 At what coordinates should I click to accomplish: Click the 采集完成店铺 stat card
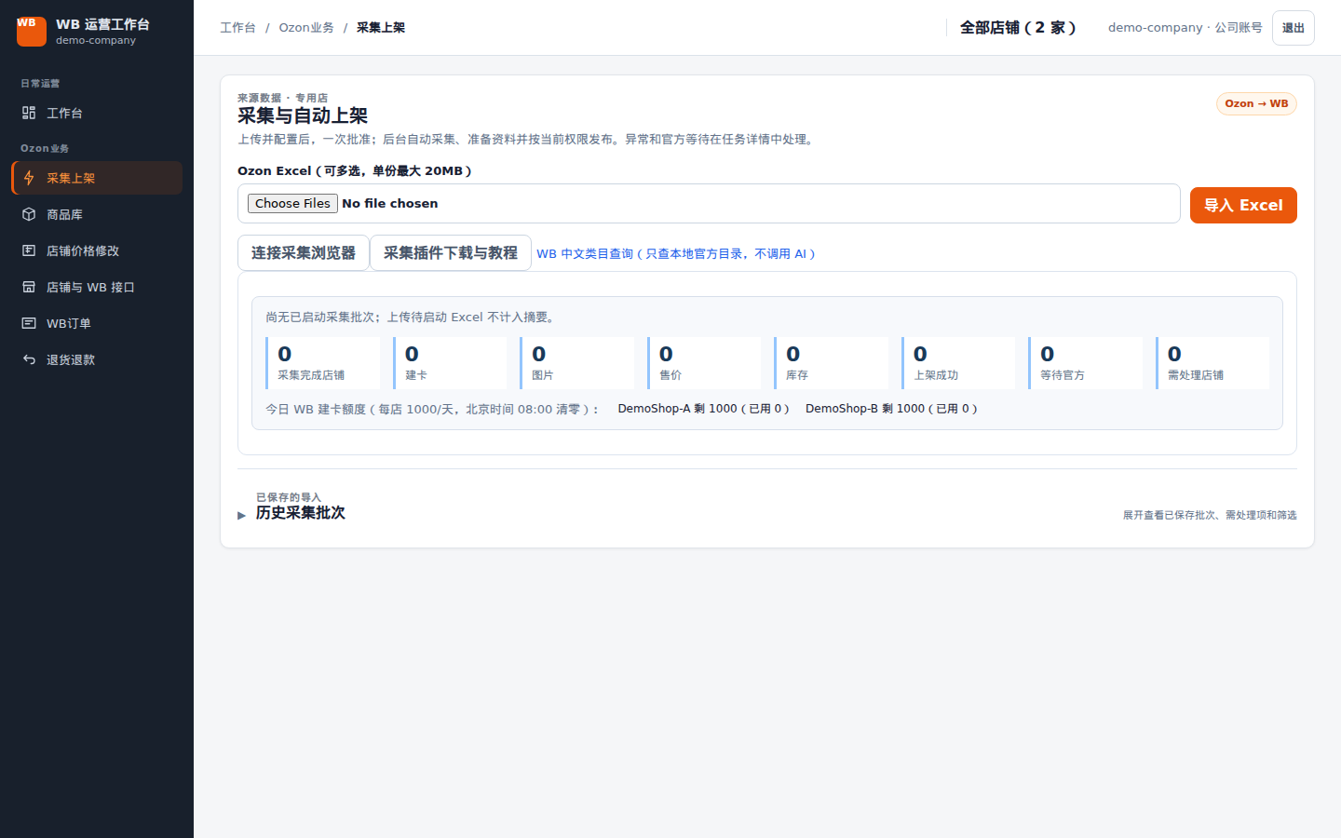click(x=323, y=363)
